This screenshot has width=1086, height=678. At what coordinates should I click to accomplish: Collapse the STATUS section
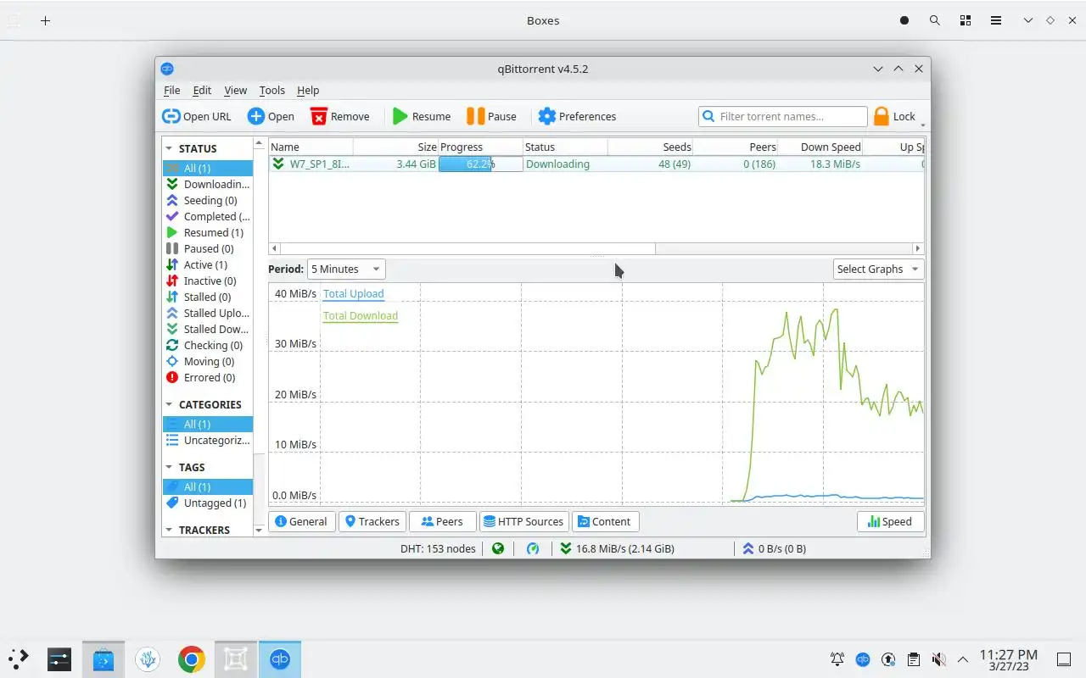pos(169,148)
